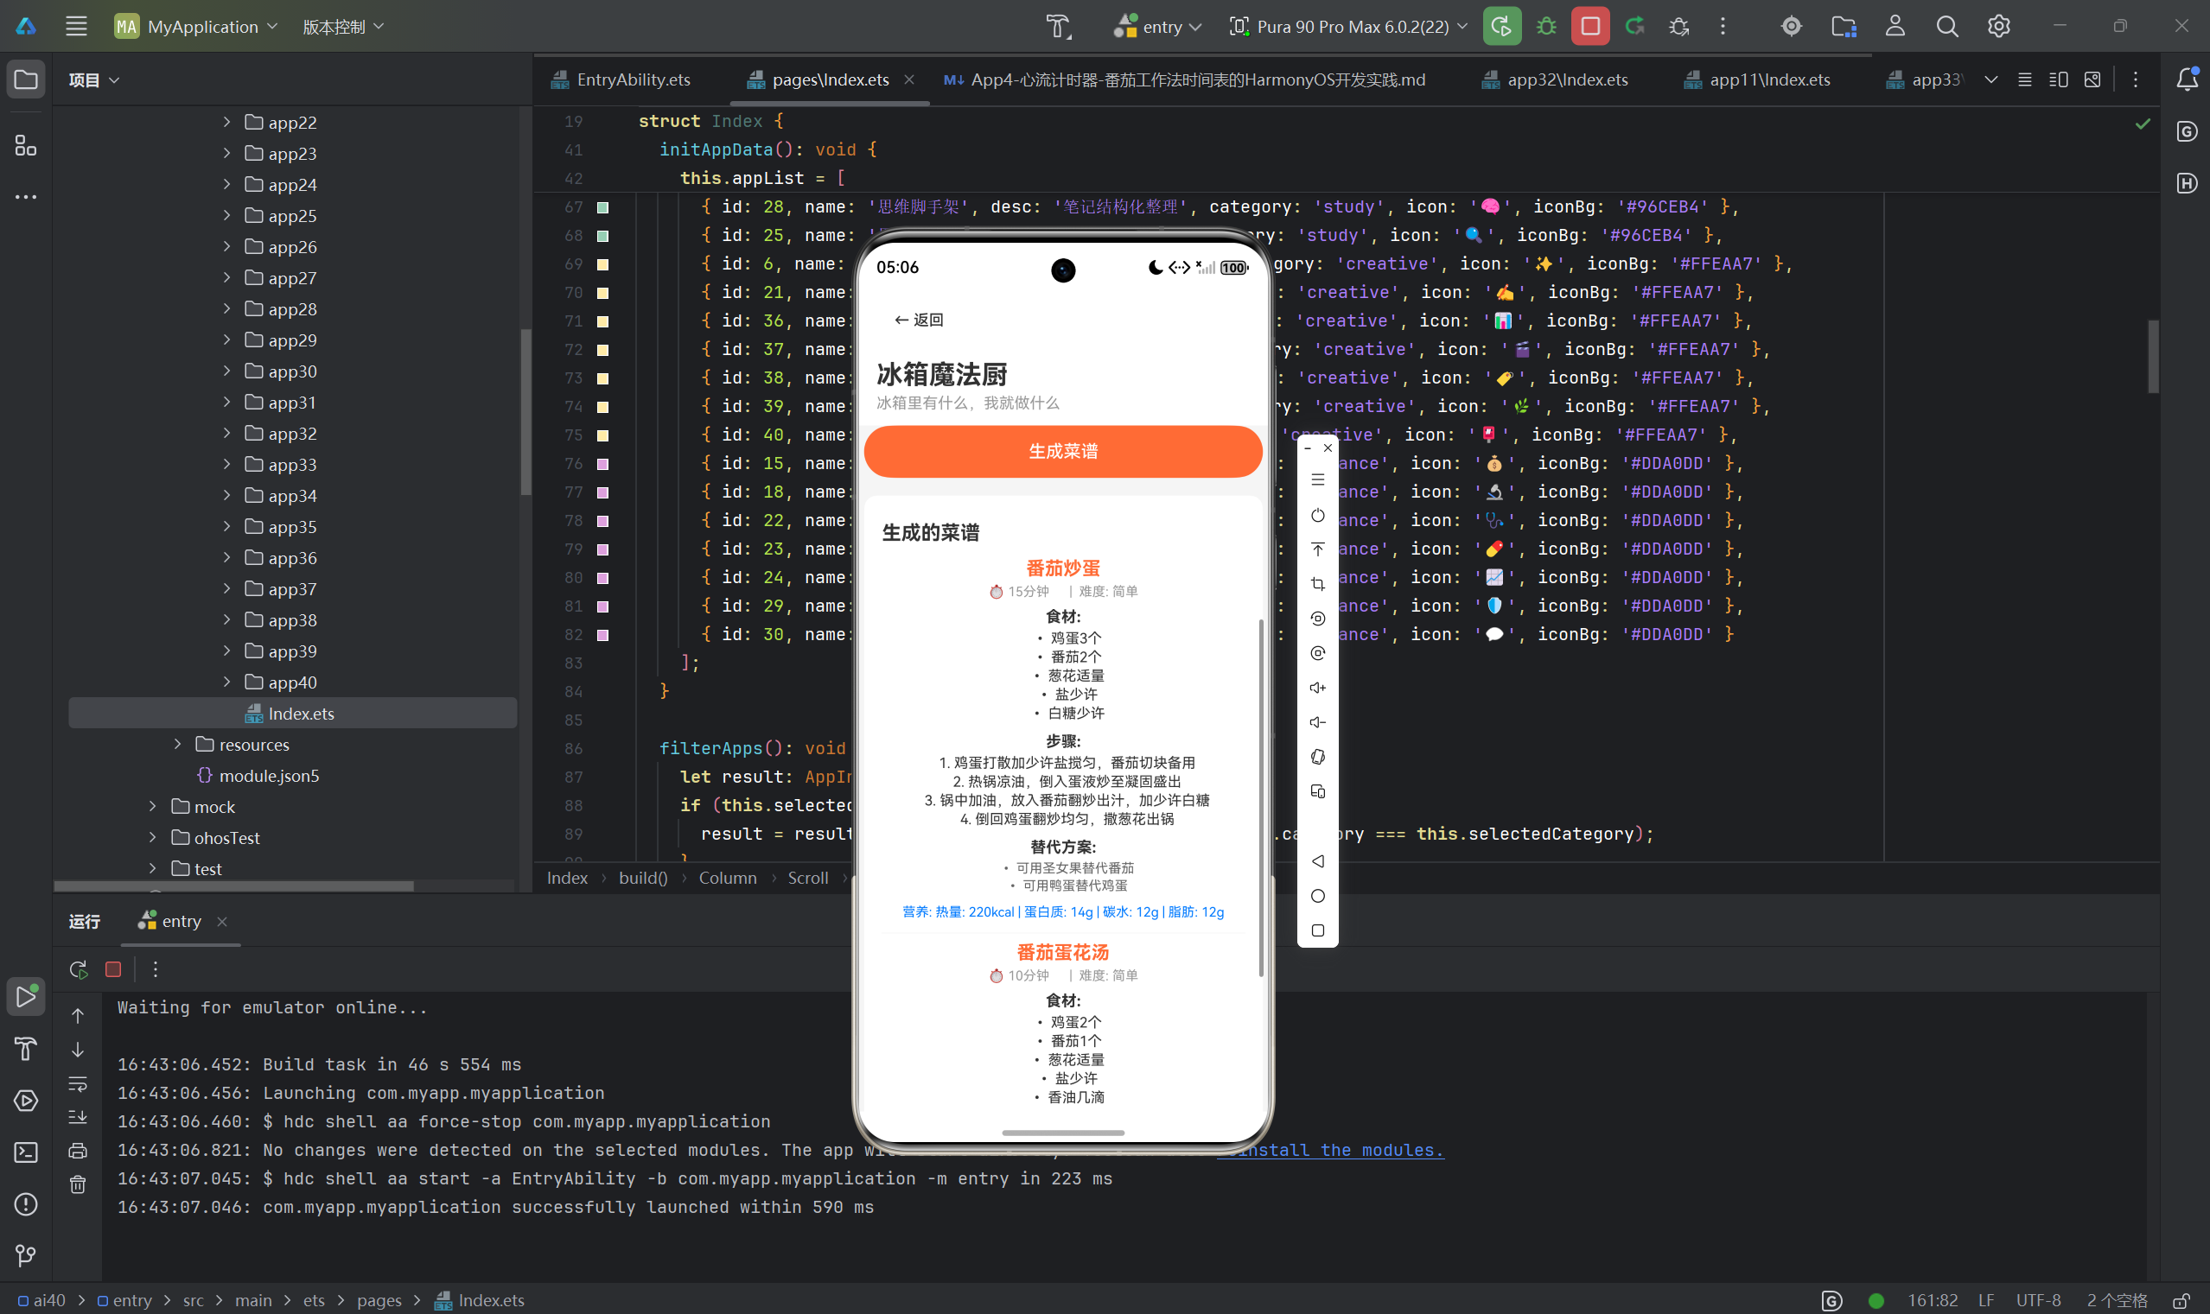Open the Run tool window icon

coord(26,996)
